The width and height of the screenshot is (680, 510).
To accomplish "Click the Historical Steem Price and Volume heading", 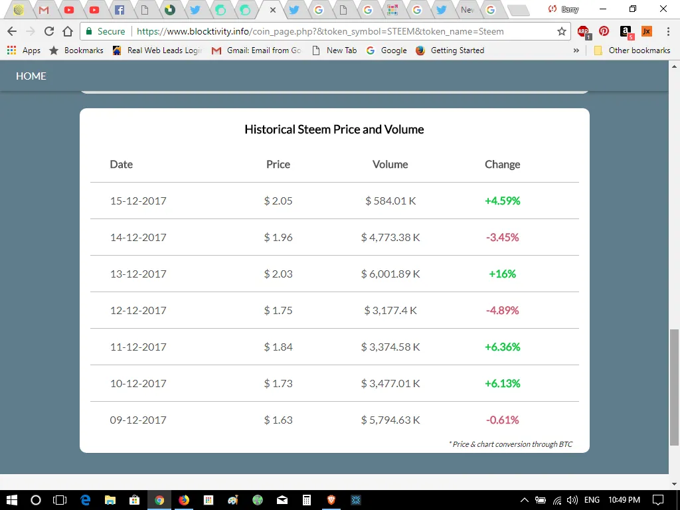I will coord(334,129).
